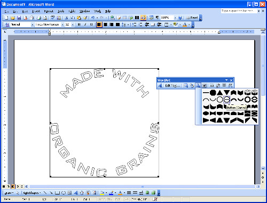Type in the question for help box
This screenshot has height=203, width=267.
239,11
